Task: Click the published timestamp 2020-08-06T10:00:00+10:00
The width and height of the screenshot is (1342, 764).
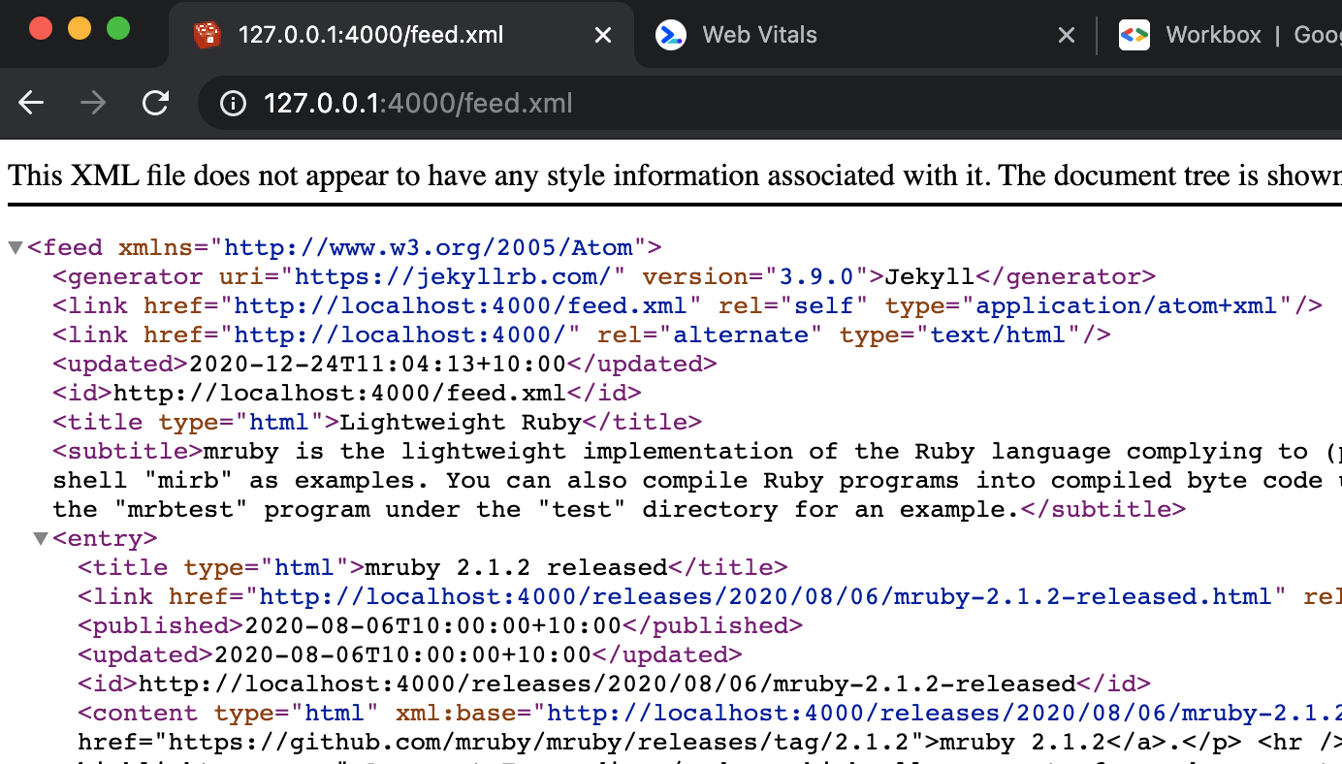Action: (432, 626)
